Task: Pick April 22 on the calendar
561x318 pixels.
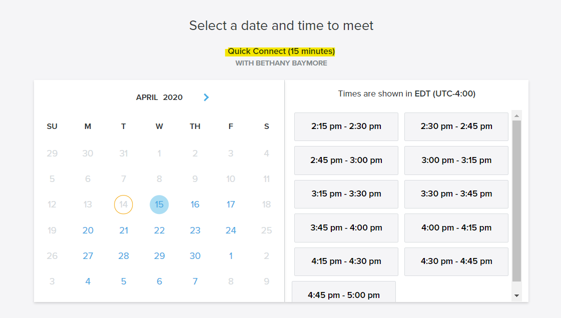Action: [159, 230]
